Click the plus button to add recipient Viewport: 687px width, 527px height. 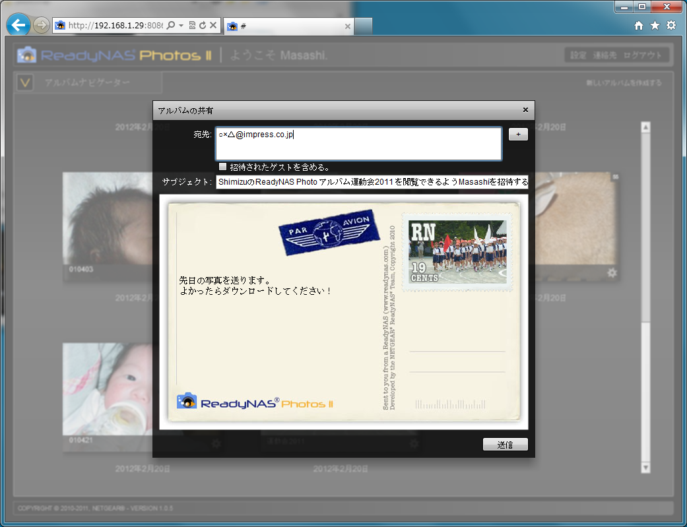pyautogui.click(x=518, y=135)
